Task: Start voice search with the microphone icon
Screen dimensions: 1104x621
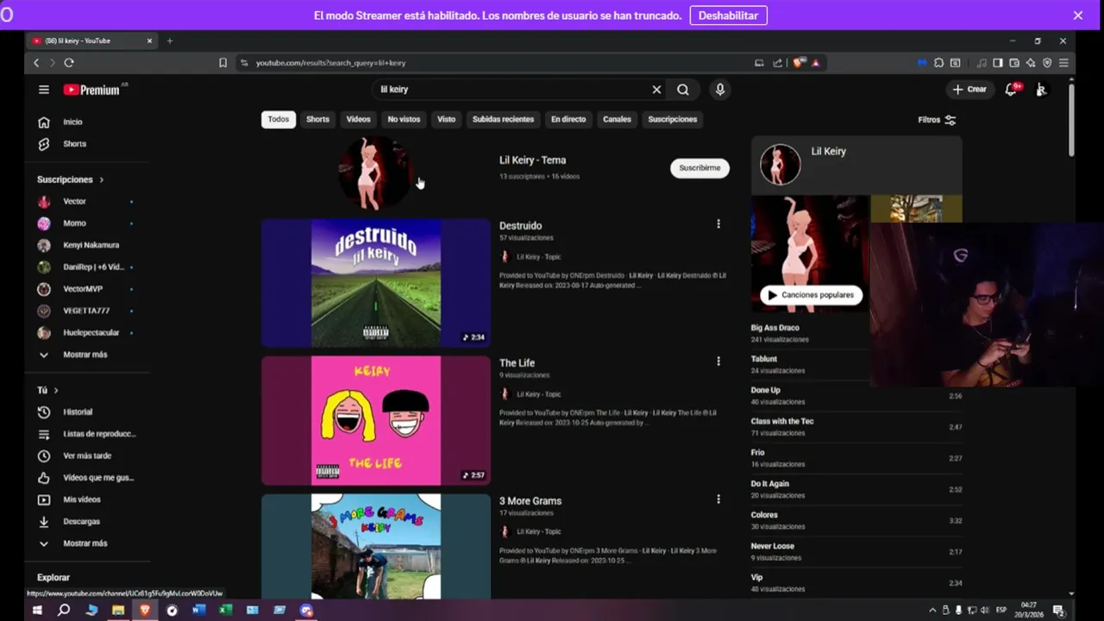Action: tap(719, 90)
